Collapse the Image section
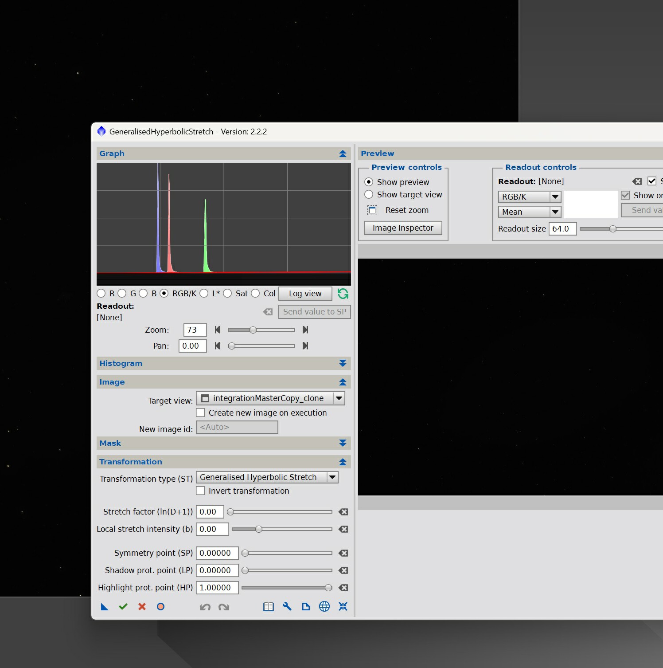Viewport: 663px width, 668px height. (x=343, y=382)
